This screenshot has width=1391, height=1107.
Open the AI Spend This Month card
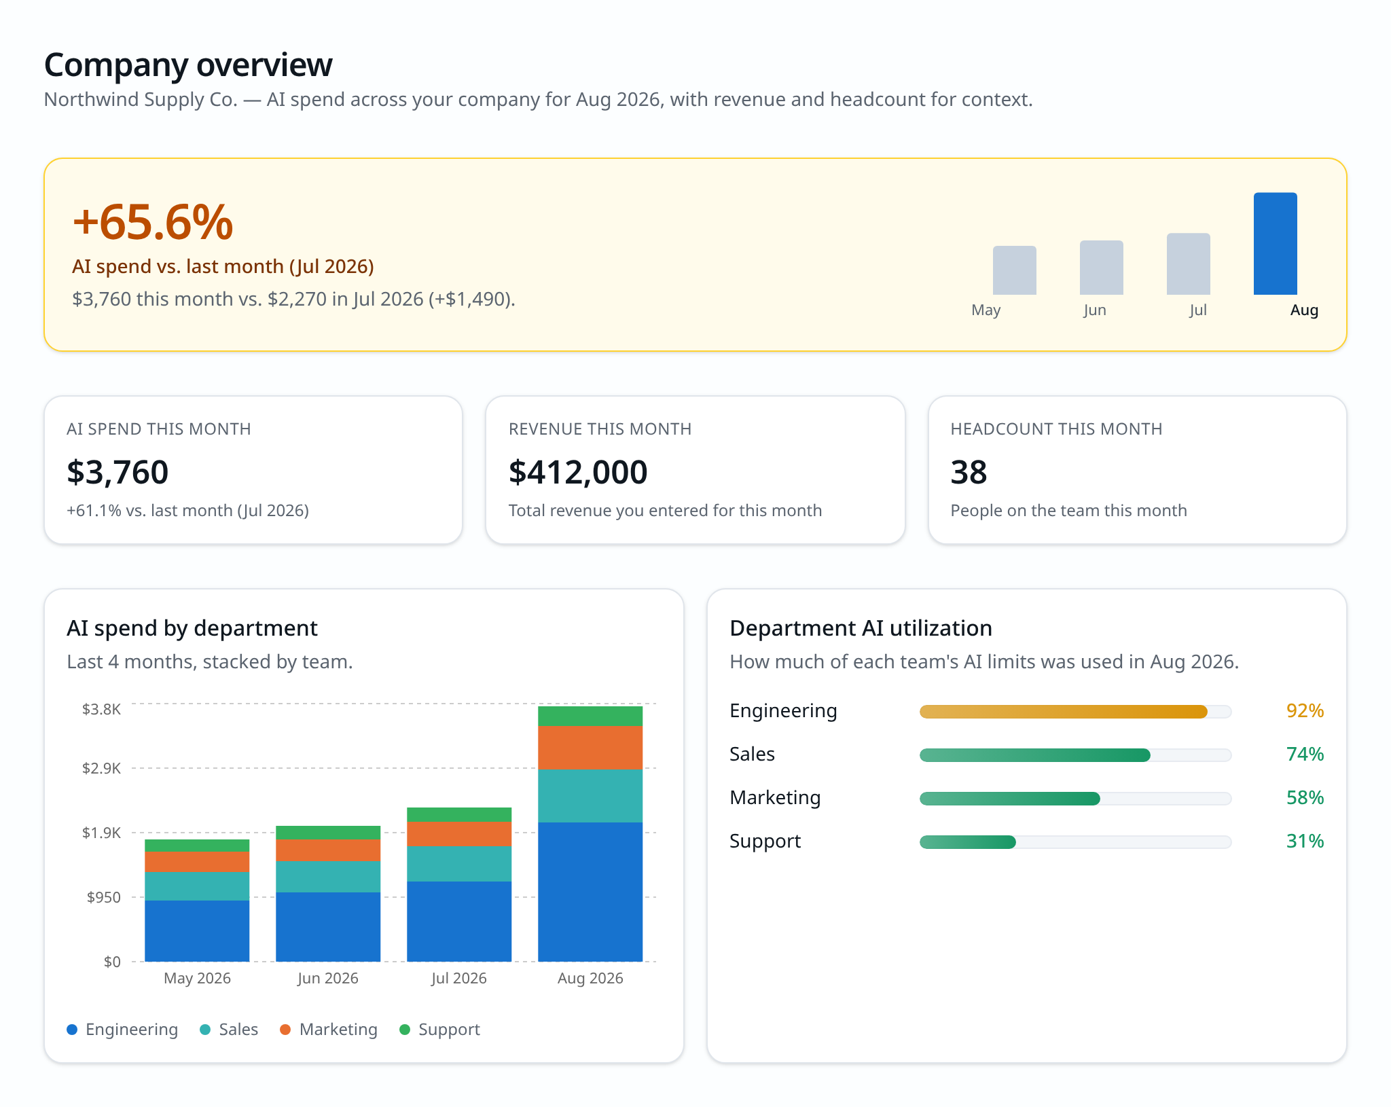pos(253,470)
